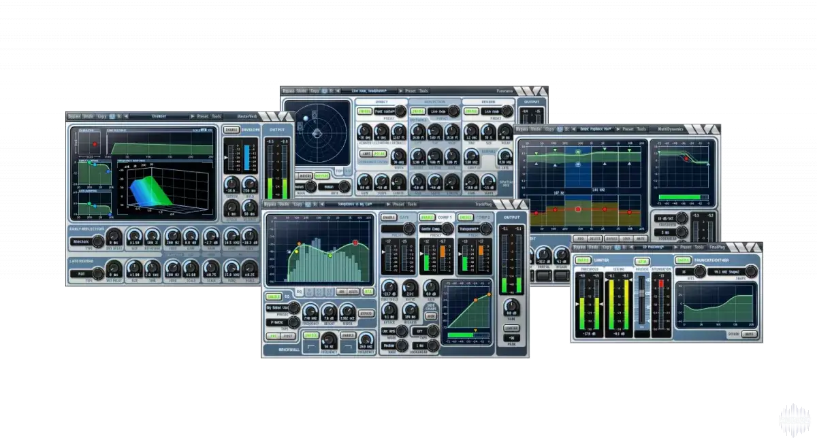Click the side chain Mon button in TrackPlug
817x444 pixels.
(430, 315)
